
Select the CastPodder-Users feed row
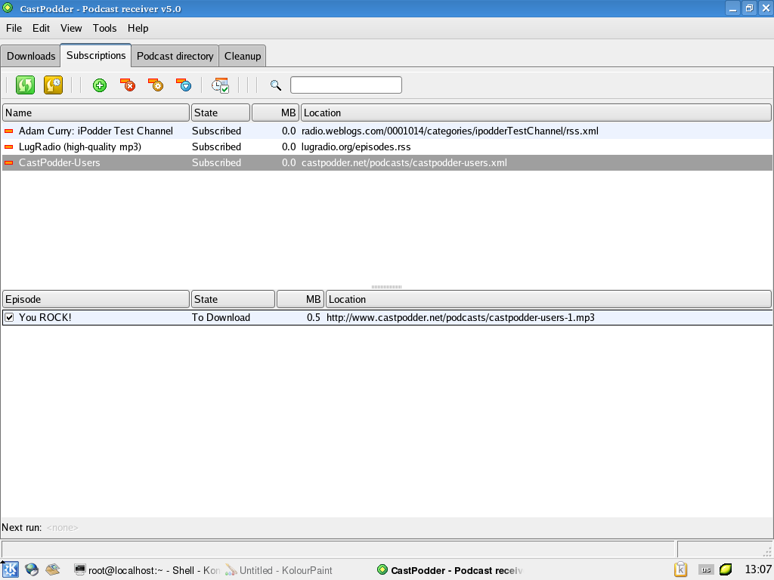tap(387, 163)
